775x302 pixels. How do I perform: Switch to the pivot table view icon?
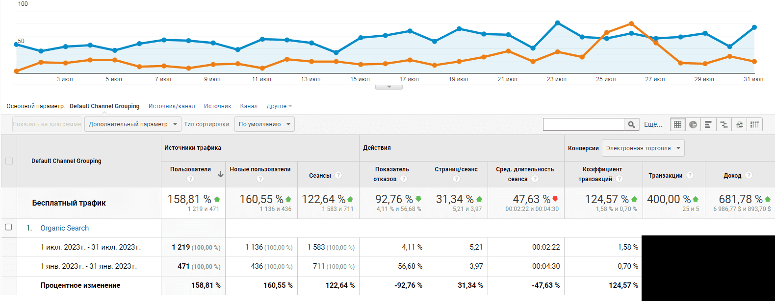tap(755, 124)
